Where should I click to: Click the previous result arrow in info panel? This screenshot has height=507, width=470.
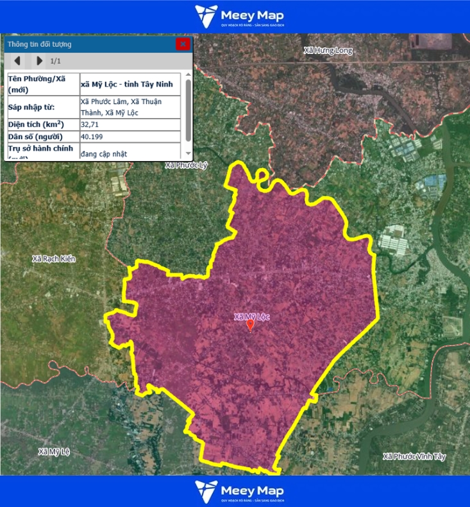(x=17, y=61)
